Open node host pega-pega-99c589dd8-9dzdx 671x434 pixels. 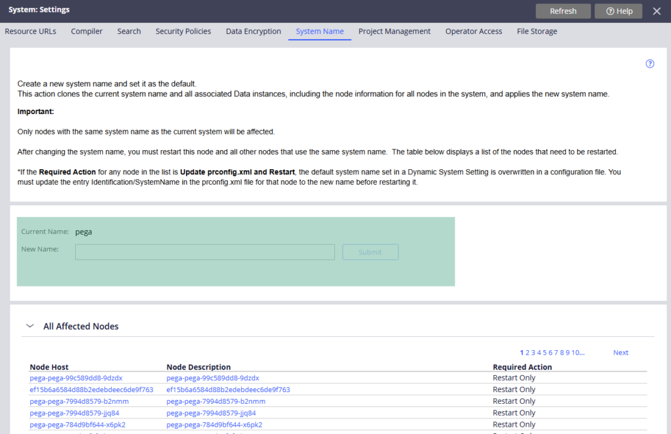click(x=76, y=378)
